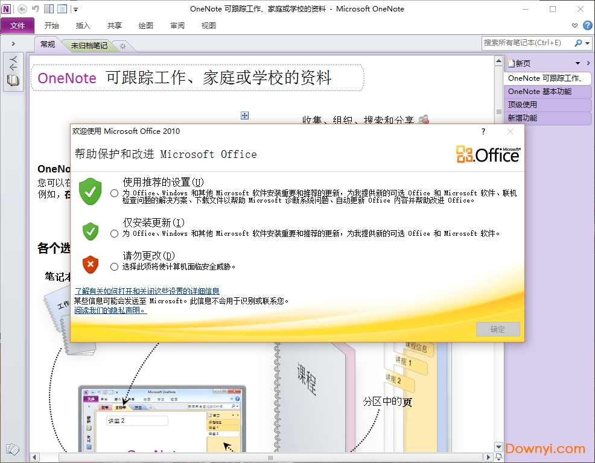595x463 pixels.
Task: Click the vertical scrollbar down arrow
Action: click(498, 447)
